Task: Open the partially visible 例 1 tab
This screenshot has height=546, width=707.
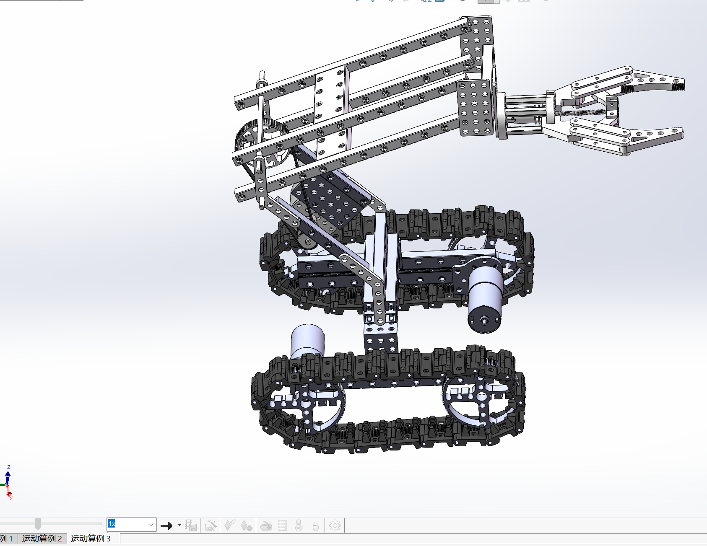Action: point(7,539)
